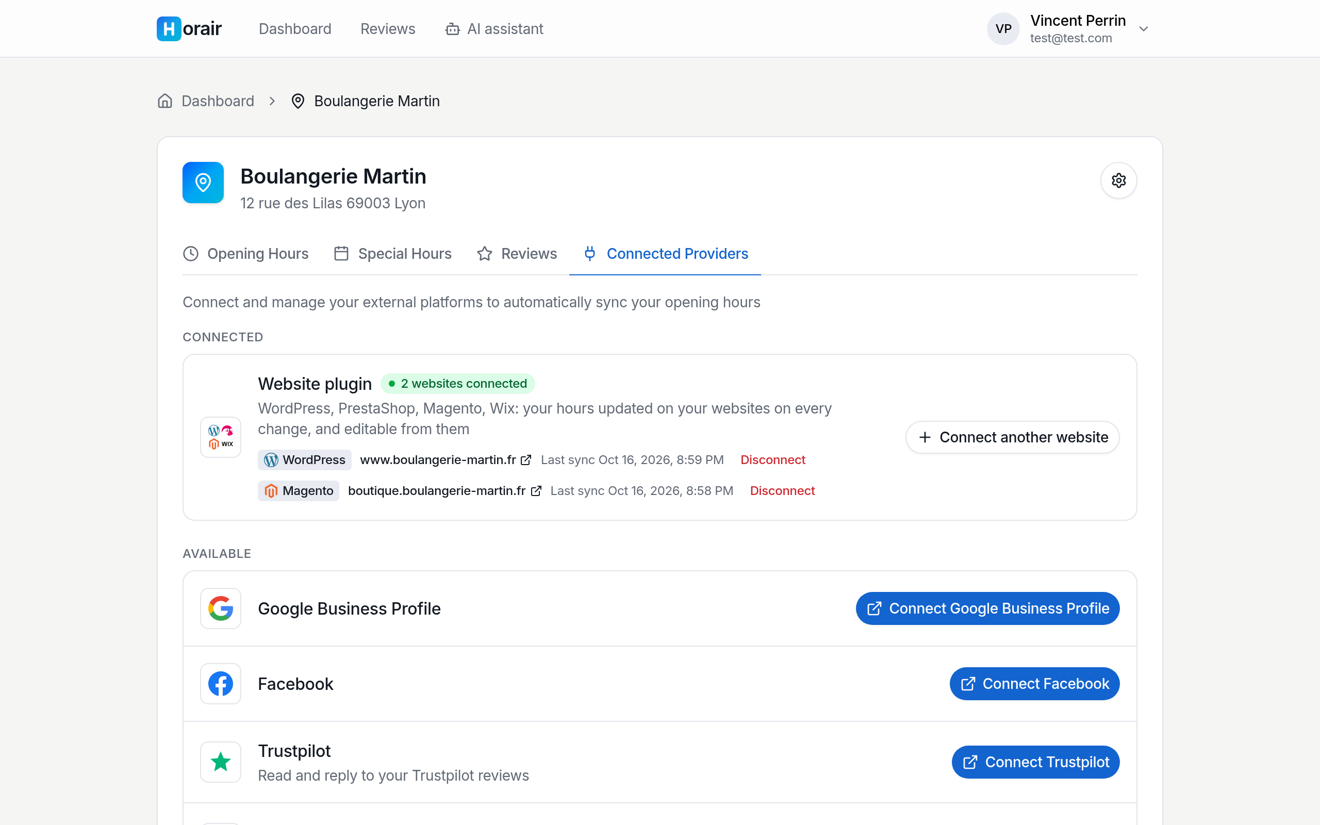Click the Google logo icon
This screenshot has height=825, width=1320.
(x=220, y=608)
